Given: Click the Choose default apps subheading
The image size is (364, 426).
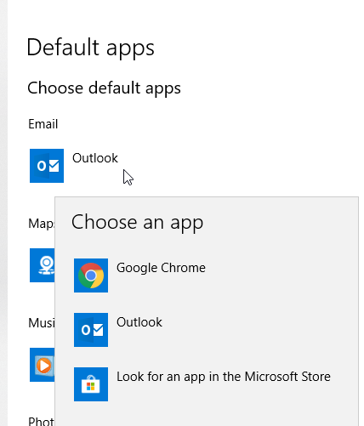Looking at the screenshot, I should [x=104, y=88].
